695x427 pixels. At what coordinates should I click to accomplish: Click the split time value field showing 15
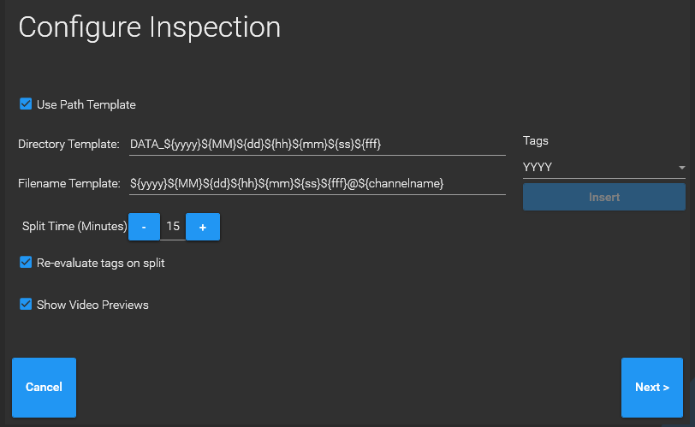click(x=173, y=227)
